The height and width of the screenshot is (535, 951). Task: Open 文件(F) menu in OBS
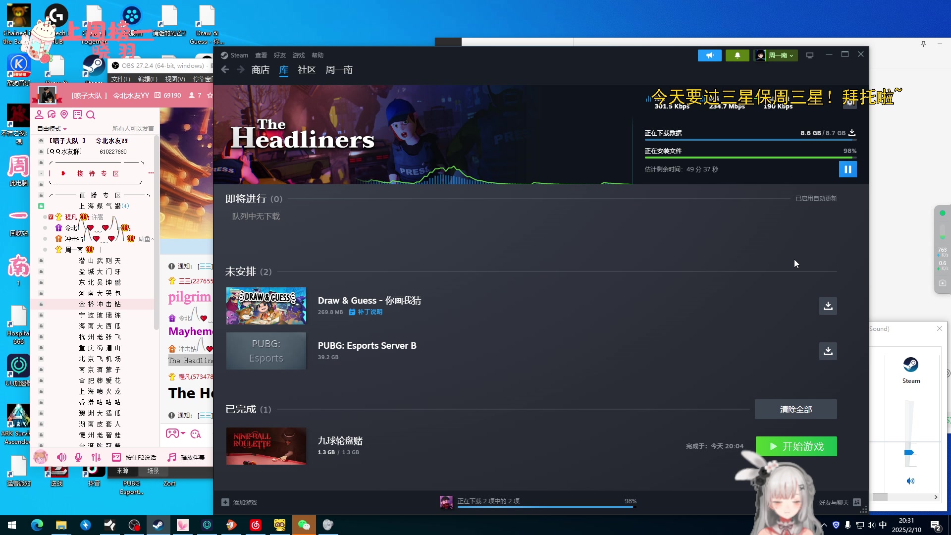coord(120,79)
